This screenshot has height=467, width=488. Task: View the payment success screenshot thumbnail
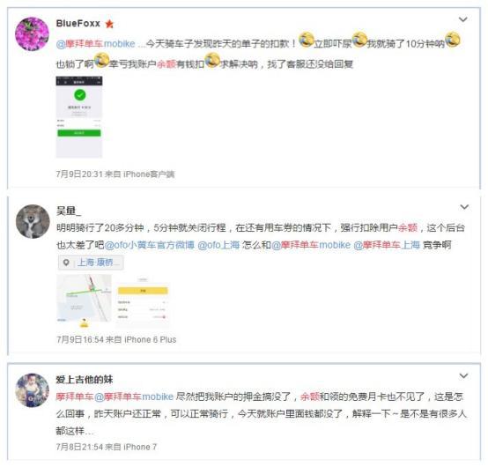79,117
